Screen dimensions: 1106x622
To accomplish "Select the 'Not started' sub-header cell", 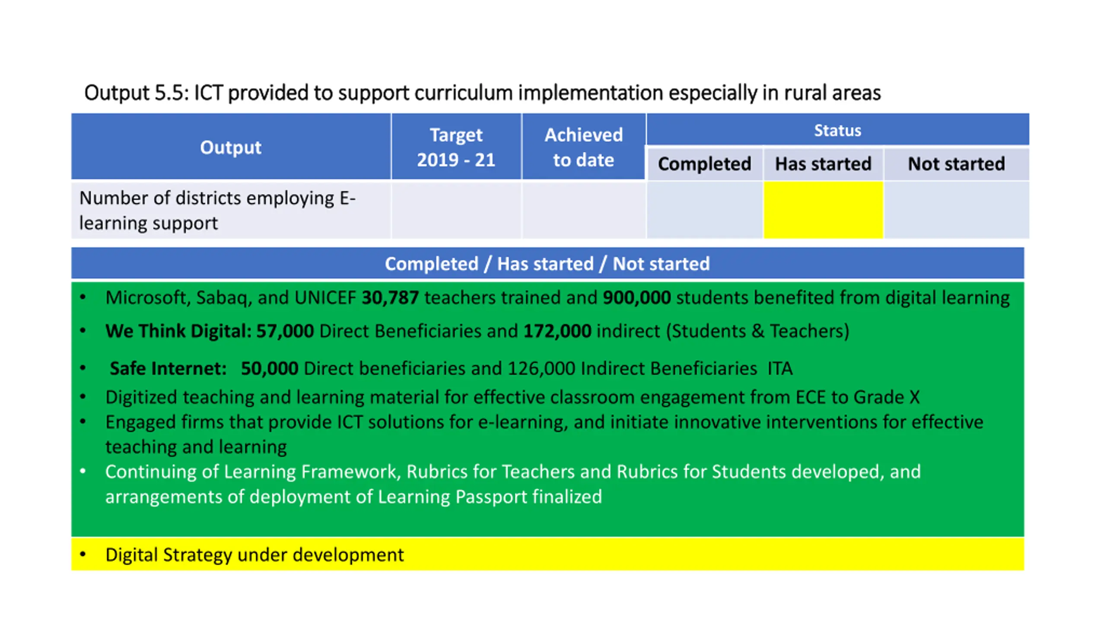I will pyautogui.click(x=957, y=164).
